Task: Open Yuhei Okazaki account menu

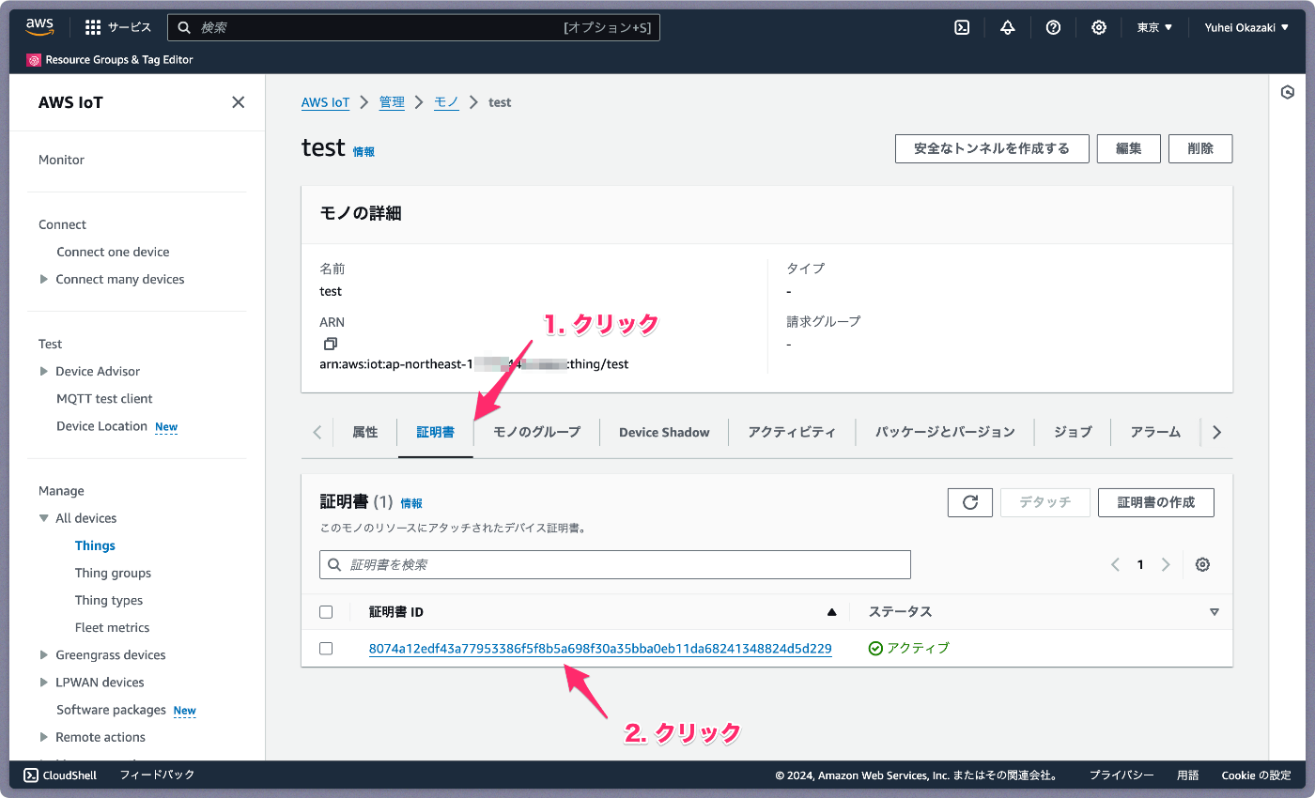Action: (1246, 28)
